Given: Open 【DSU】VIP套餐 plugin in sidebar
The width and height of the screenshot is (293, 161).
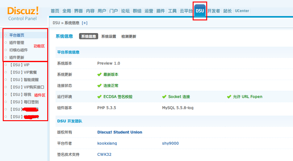Looking at the screenshot, I should click(x=23, y=72).
